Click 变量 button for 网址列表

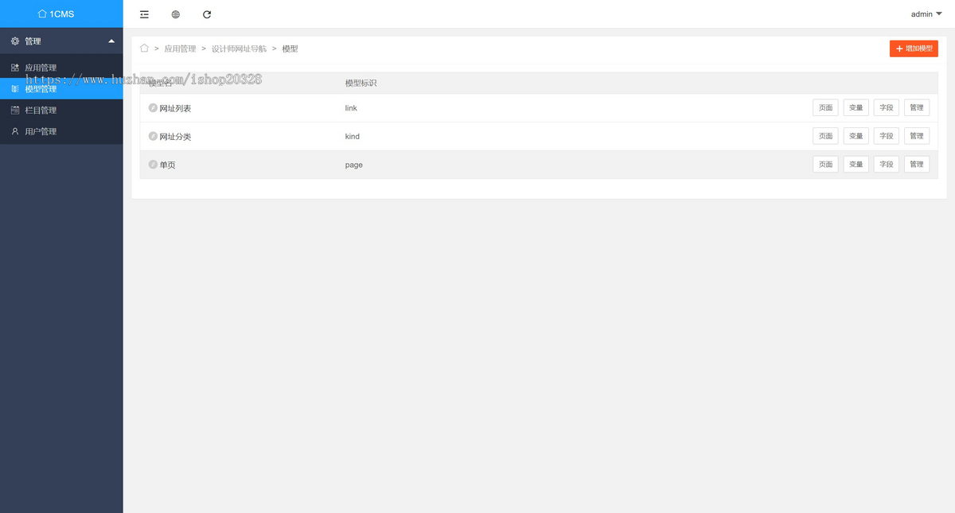click(856, 107)
